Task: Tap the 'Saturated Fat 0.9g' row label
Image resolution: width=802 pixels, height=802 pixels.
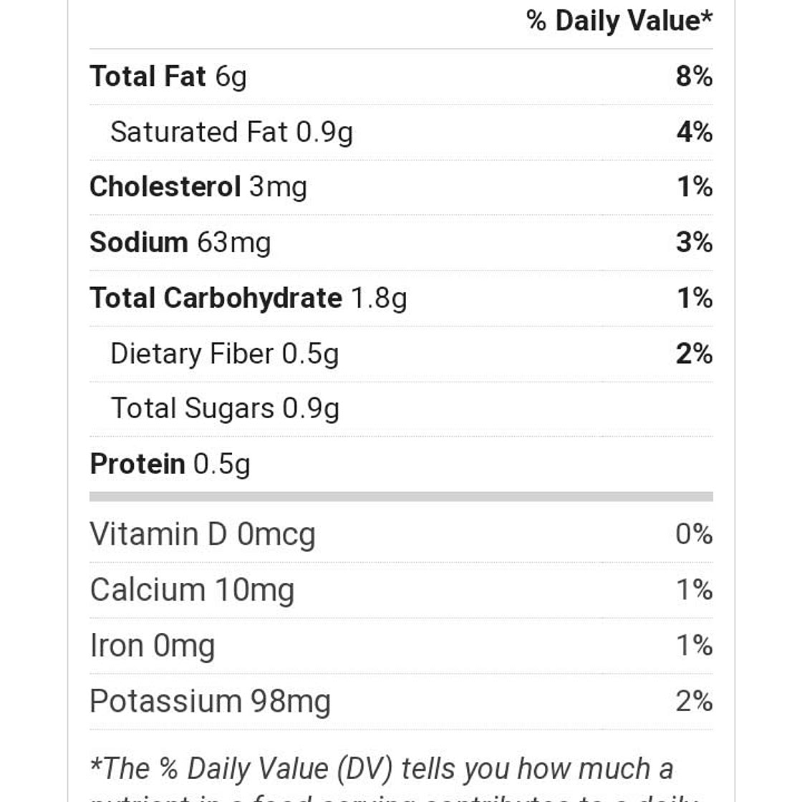Action: [231, 132]
